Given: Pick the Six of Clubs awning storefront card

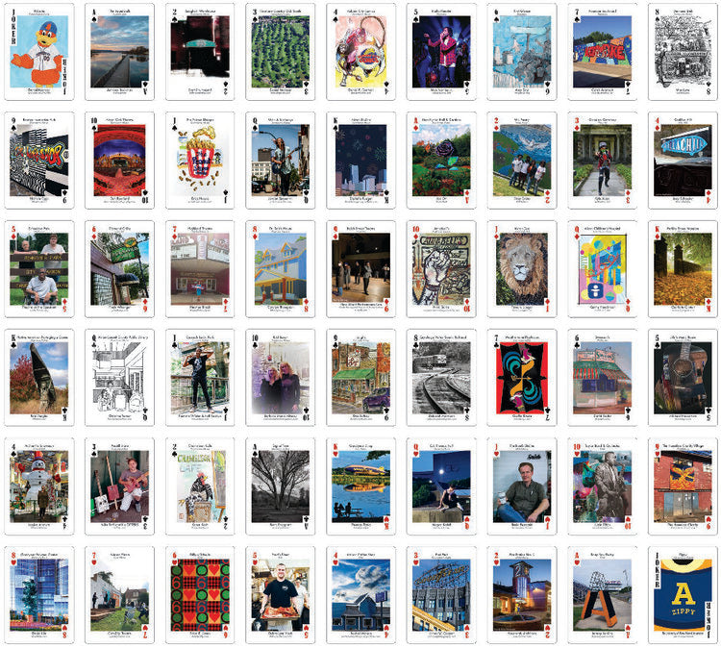Looking at the screenshot, I should point(603,378).
